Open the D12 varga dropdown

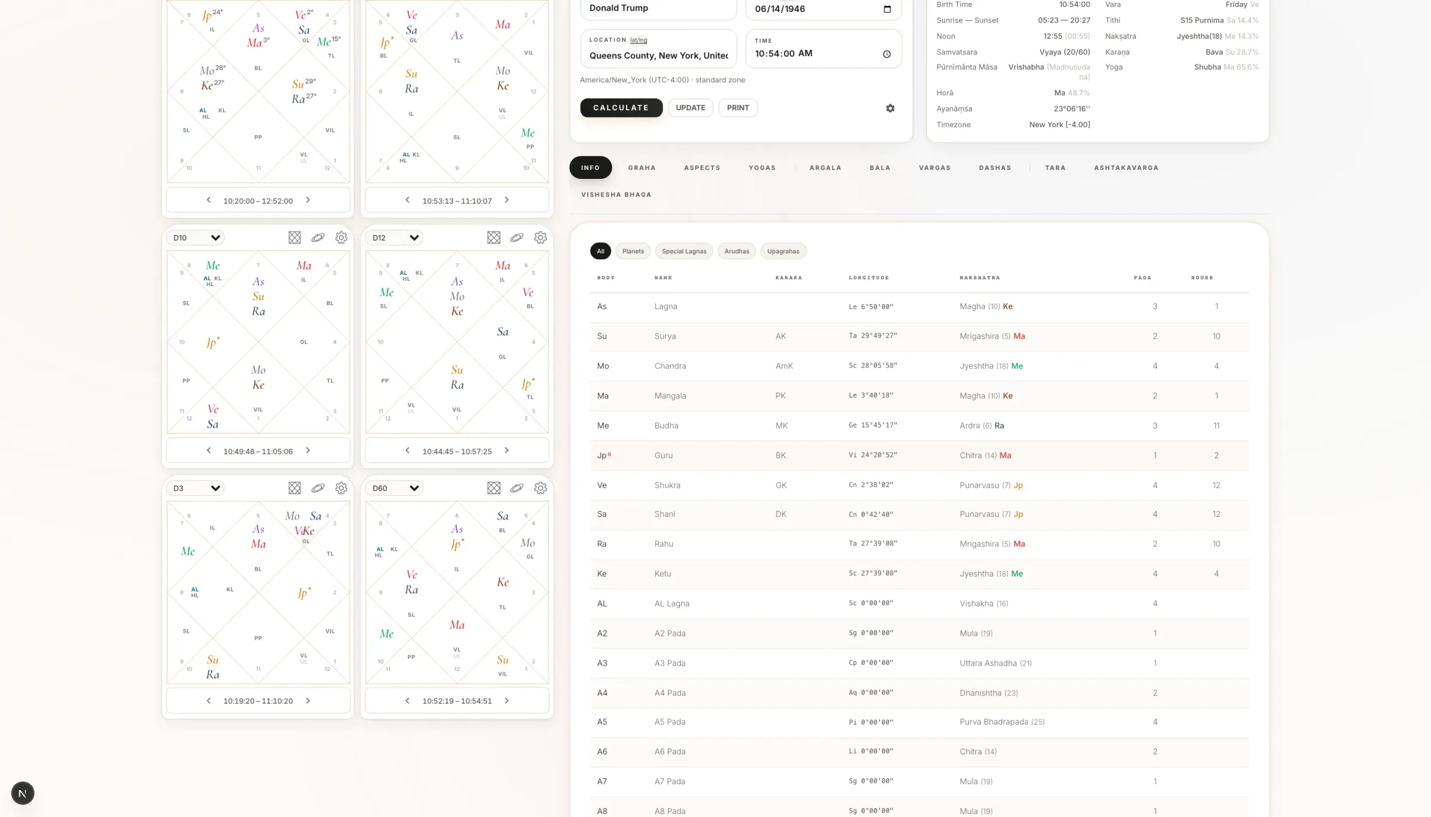[395, 237]
